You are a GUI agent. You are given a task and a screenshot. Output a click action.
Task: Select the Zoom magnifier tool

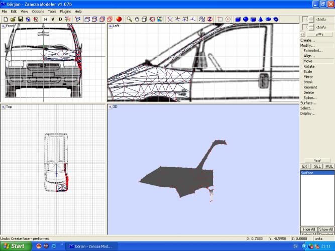click(x=129, y=19)
